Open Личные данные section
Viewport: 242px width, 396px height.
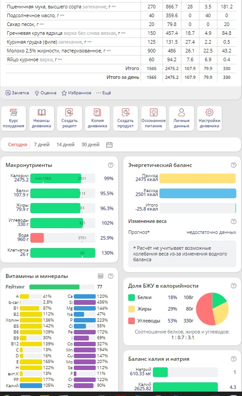[x=181, y=118]
